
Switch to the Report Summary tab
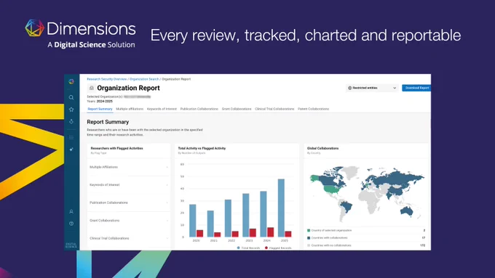100,109
